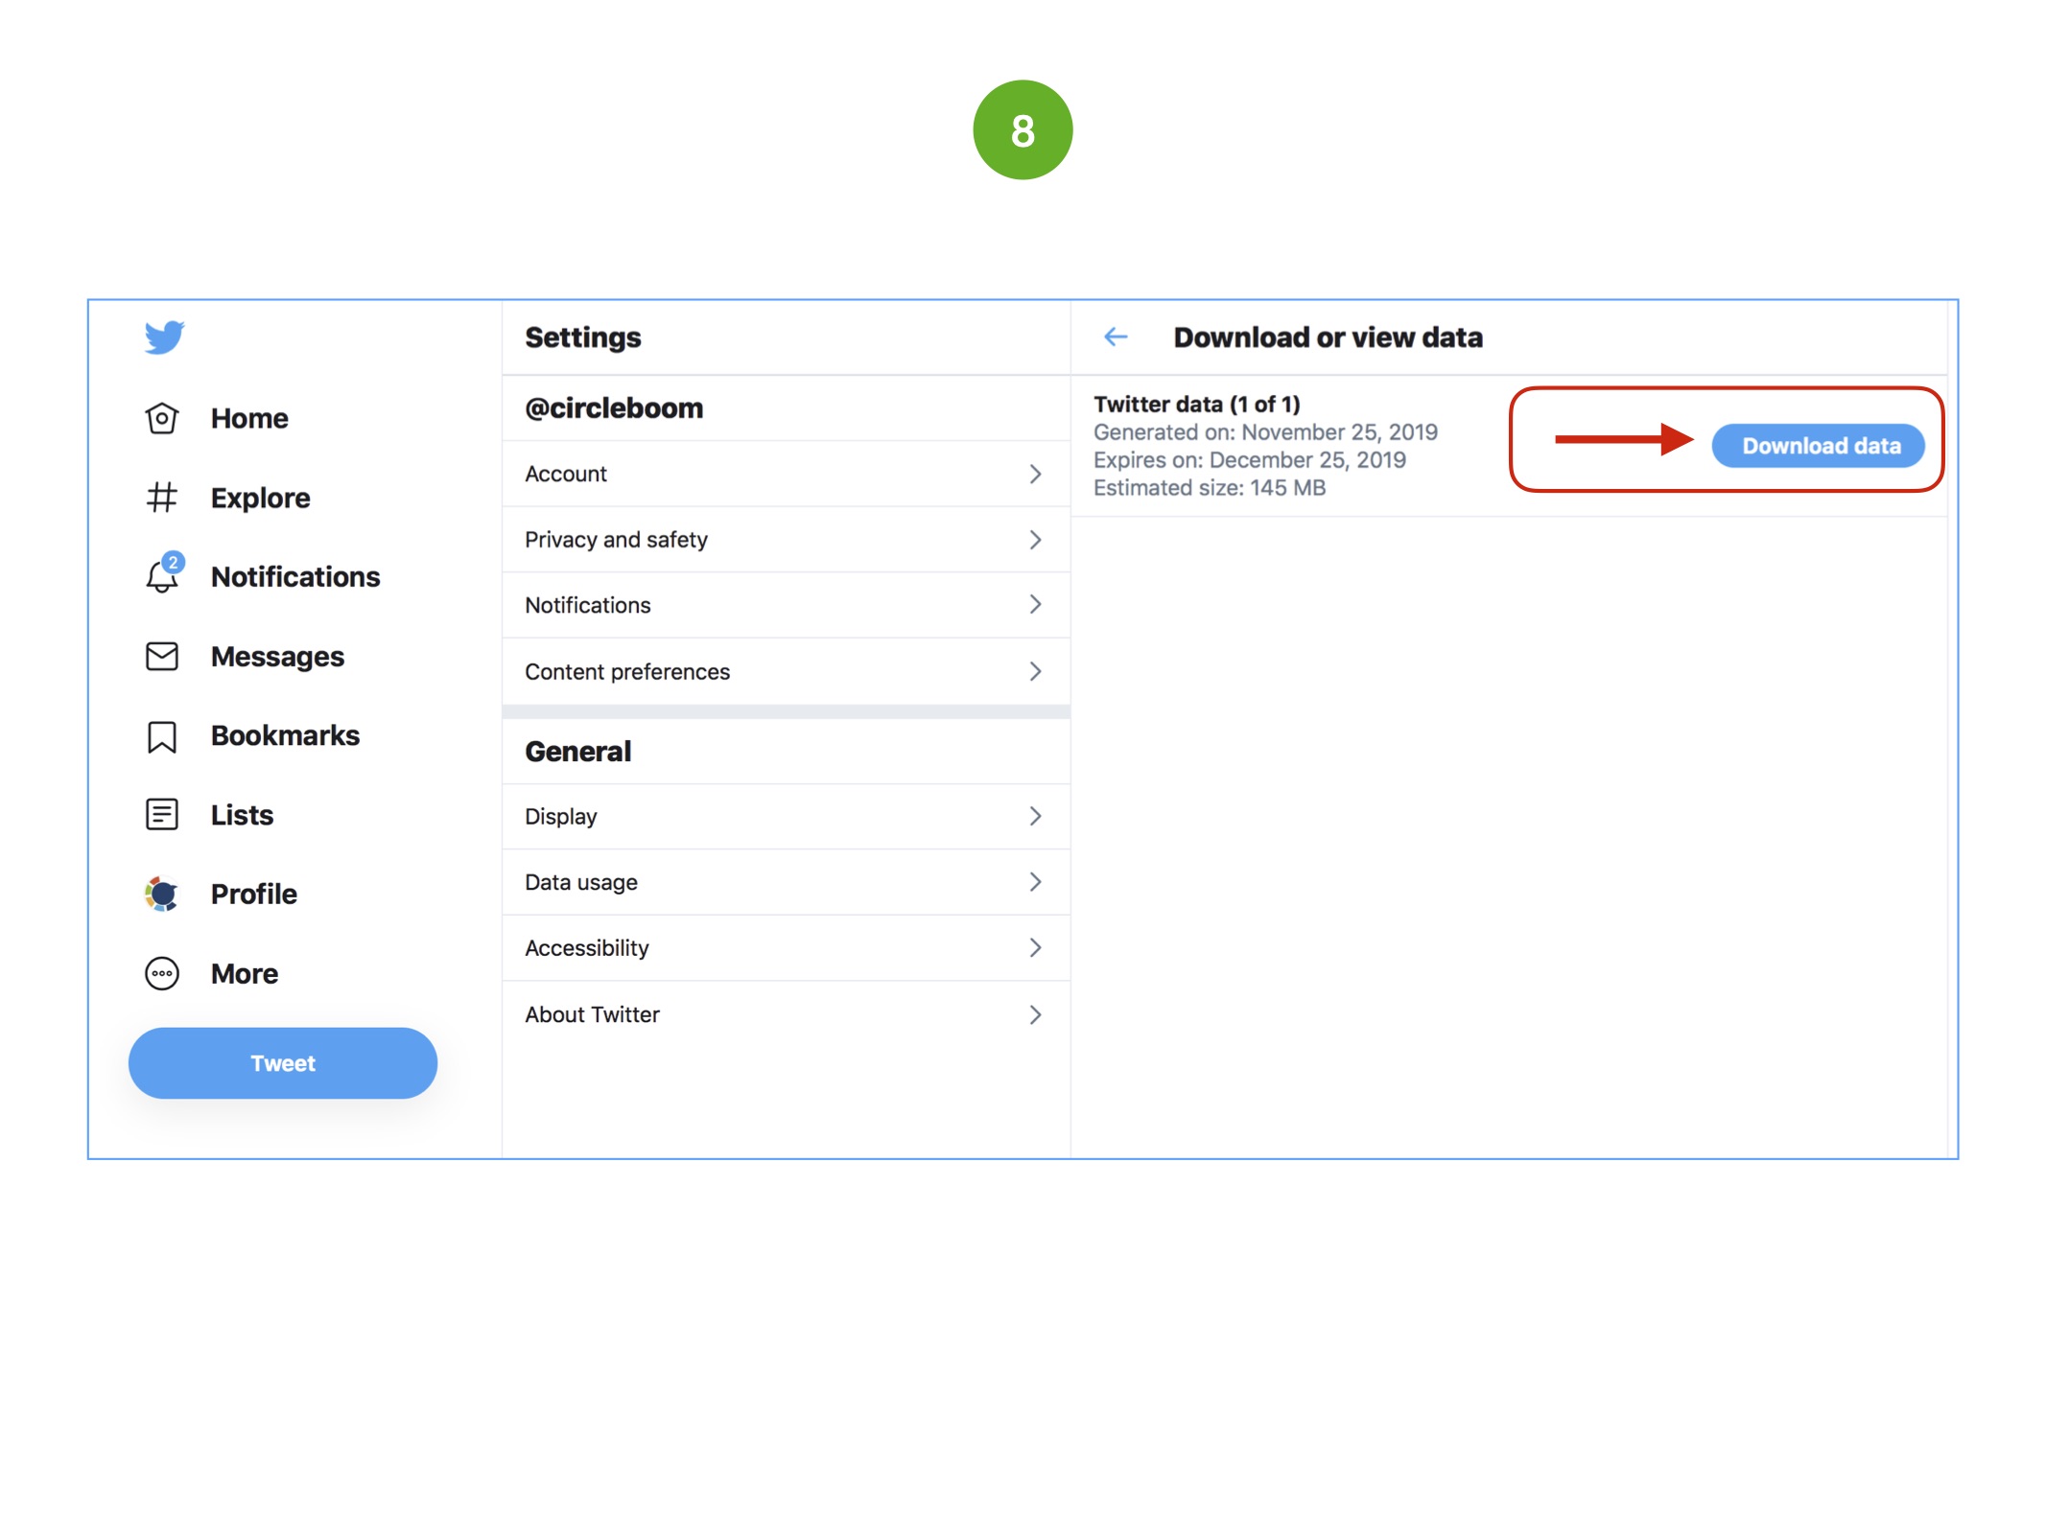Open the Profile navigation label
2046x1534 pixels.
tap(253, 894)
